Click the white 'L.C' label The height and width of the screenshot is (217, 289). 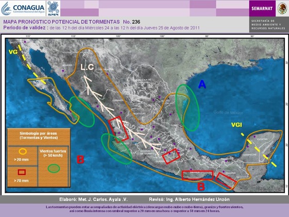tap(87, 67)
